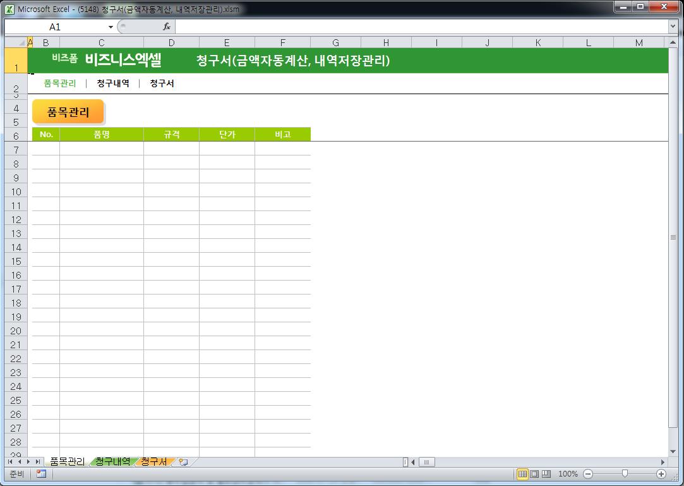Click the zoom in plus button
The height and width of the screenshot is (486, 684).
click(661, 474)
